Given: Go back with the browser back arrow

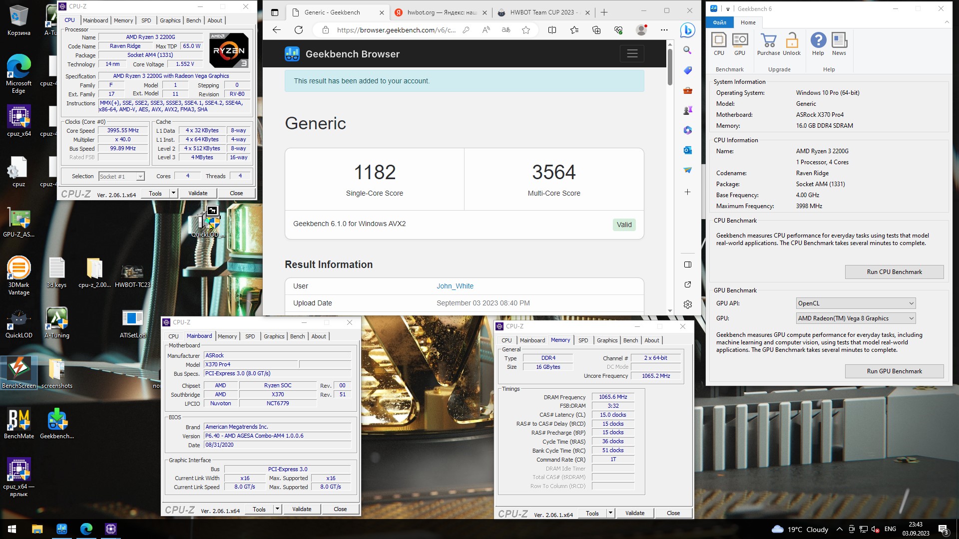Looking at the screenshot, I should pyautogui.click(x=277, y=30).
